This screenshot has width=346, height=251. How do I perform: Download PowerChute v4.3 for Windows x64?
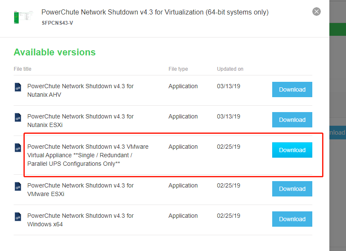pyautogui.click(x=292, y=219)
